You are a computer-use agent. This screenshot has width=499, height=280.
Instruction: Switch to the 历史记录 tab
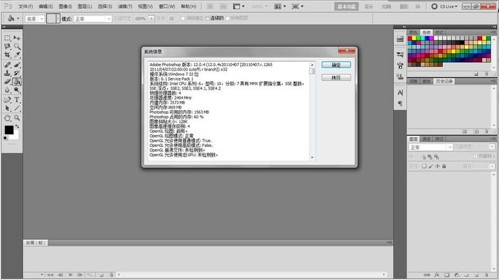point(444,82)
